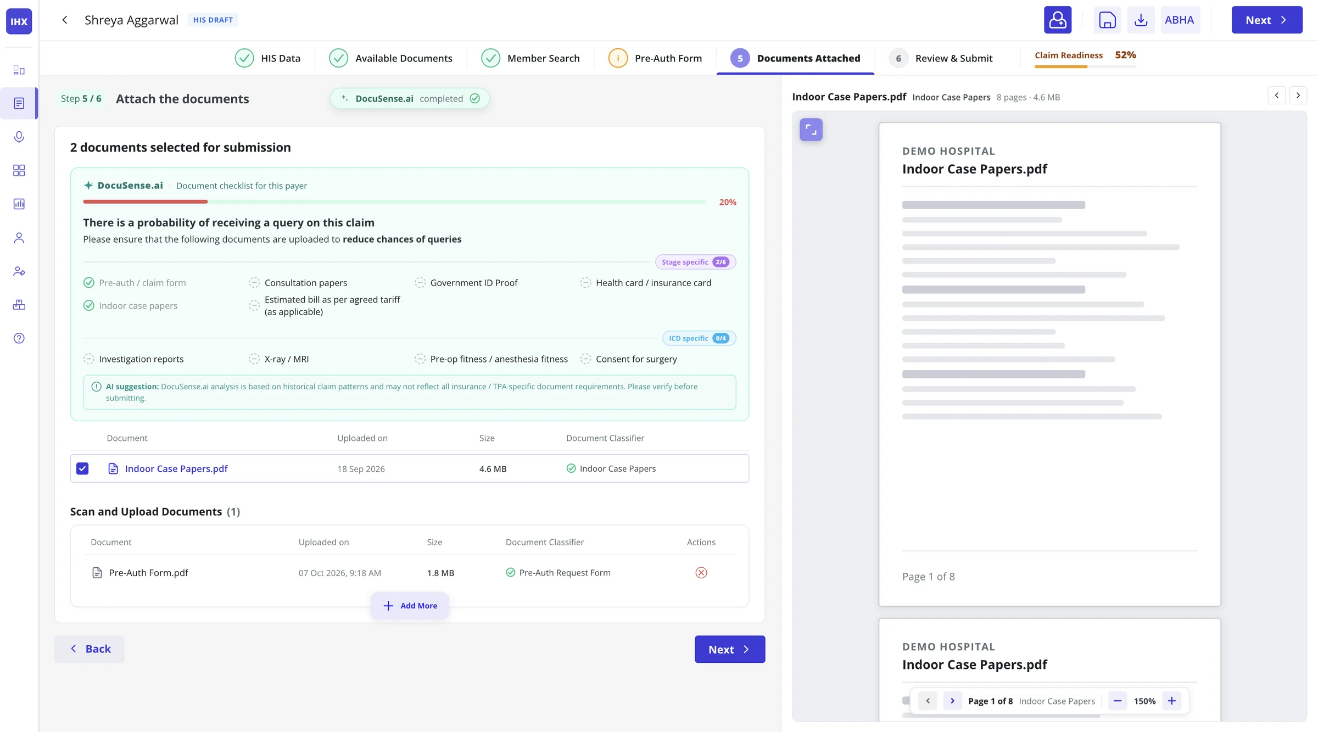The height and width of the screenshot is (732, 1318).
Task: Click the 150% zoom level value
Action: click(x=1144, y=701)
